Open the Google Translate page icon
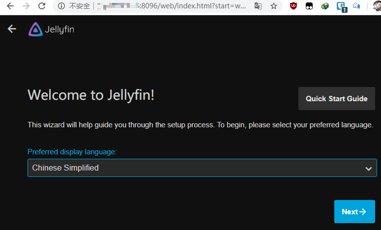The height and width of the screenshot is (230, 381). point(258,6)
